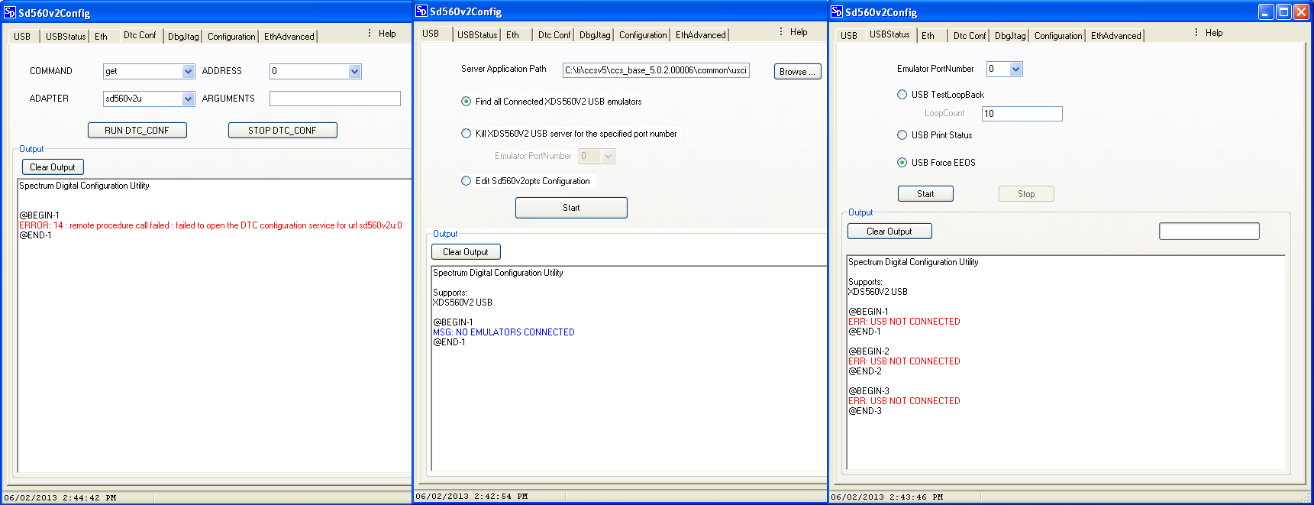Screen dimensions: 1314x505
Task: Click empty field beside Clear Output in right window
Action: [1209, 231]
